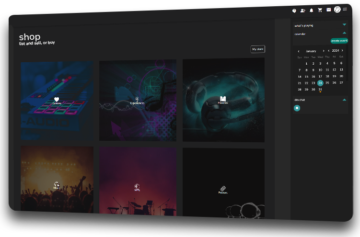Open the hamburger menu icon
Screen dimensions: 360x237
345,9
